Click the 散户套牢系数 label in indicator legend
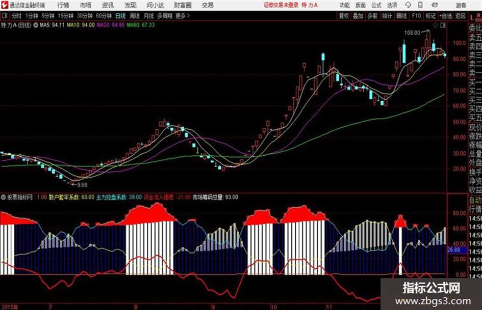Viewport: 482px width, 310px height. pos(64,198)
